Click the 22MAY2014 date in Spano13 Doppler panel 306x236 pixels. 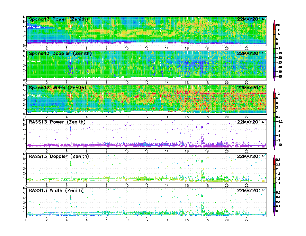click(x=250, y=53)
